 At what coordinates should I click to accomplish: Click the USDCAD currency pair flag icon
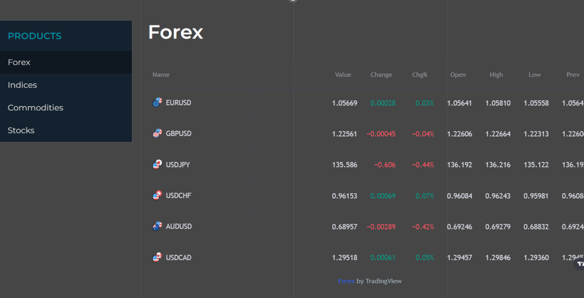[x=157, y=257]
